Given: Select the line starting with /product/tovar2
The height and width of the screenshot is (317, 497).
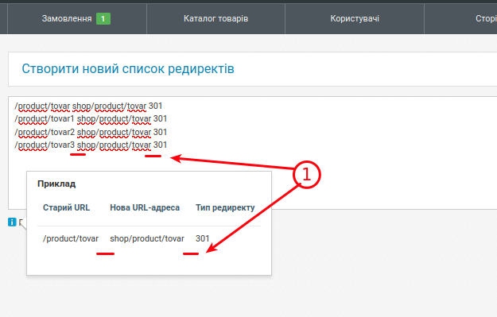Looking at the screenshot, I should (91, 132).
